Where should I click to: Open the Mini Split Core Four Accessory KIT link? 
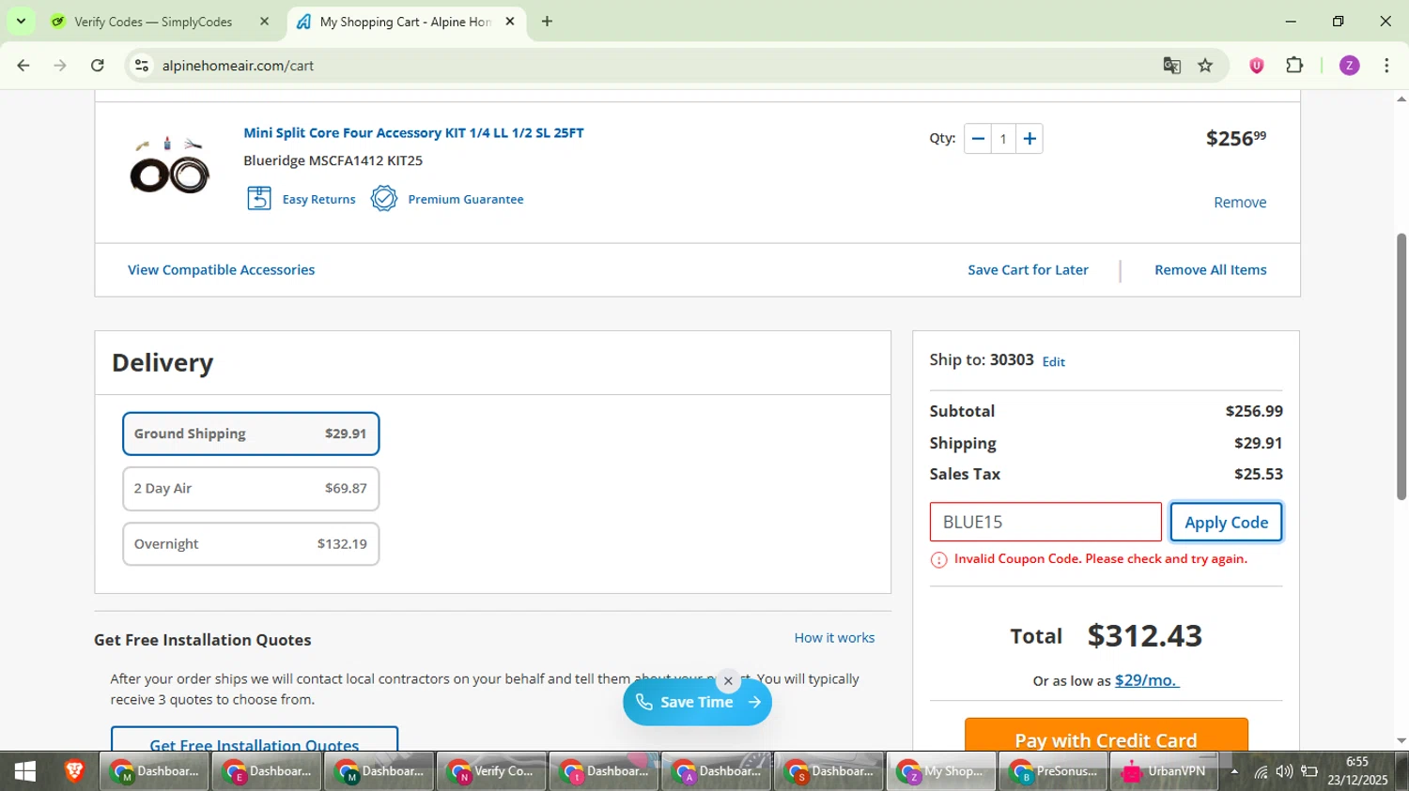pos(413,133)
